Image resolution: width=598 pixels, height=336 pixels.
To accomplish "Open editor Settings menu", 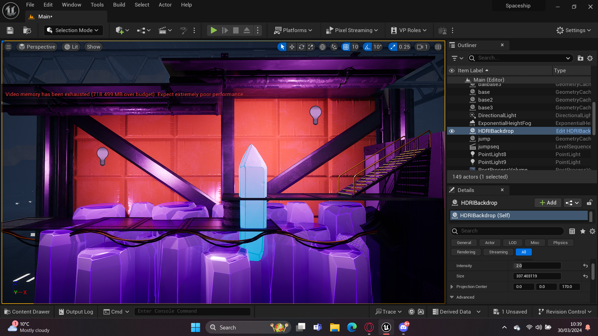I will (x=573, y=30).
